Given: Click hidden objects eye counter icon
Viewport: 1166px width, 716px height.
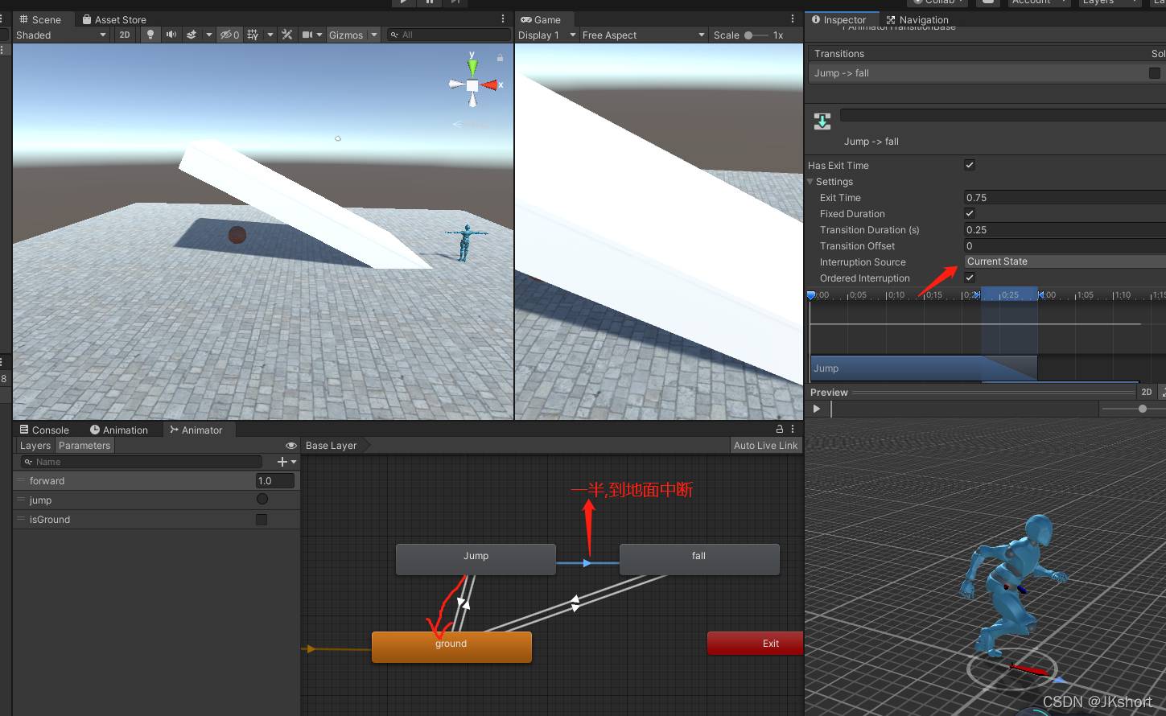Looking at the screenshot, I should click(230, 35).
